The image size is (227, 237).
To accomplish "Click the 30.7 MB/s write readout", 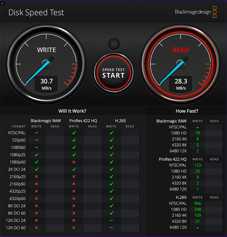I will pyautogui.click(x=46, y=84).
